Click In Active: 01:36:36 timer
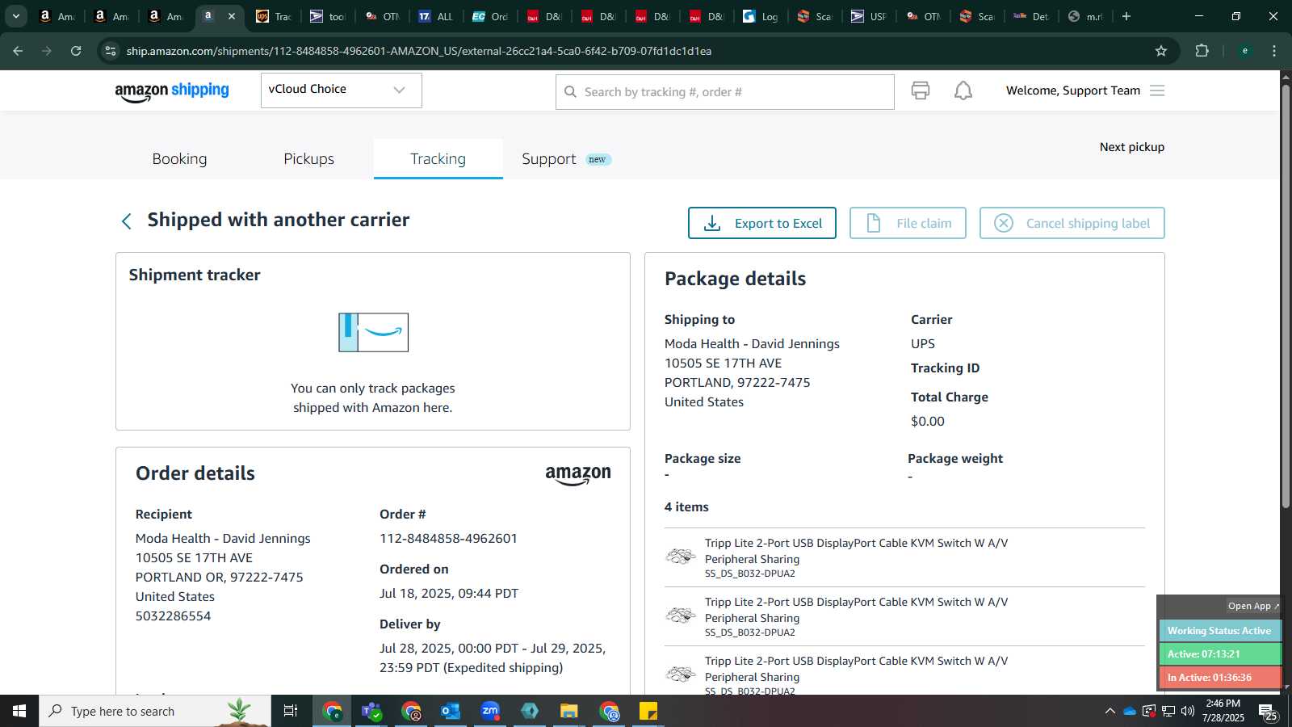The height and width of the screenshot is (727, 1292). tap(1219, 678)
